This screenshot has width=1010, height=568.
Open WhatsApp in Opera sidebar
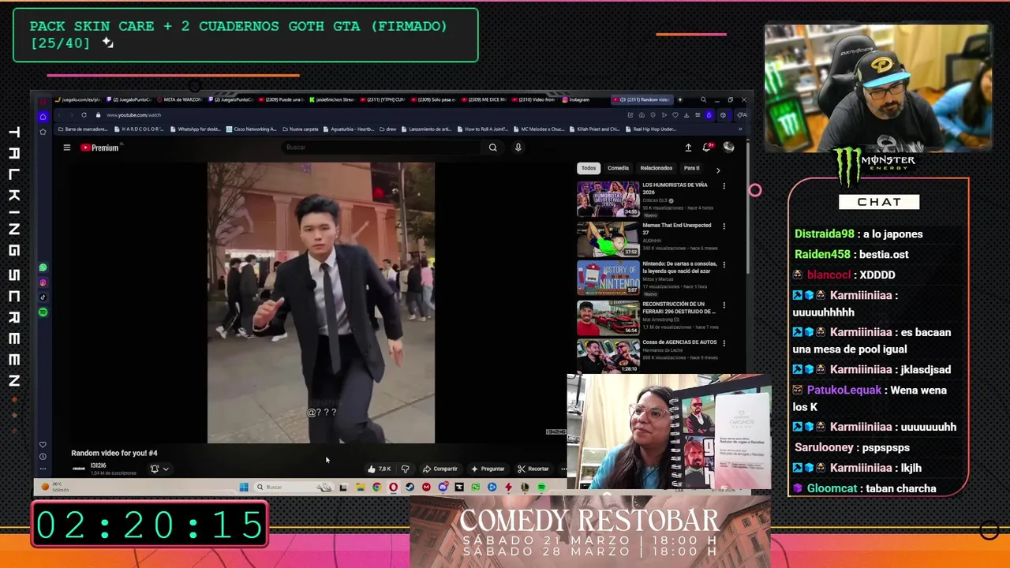click(x=43, y=268)
